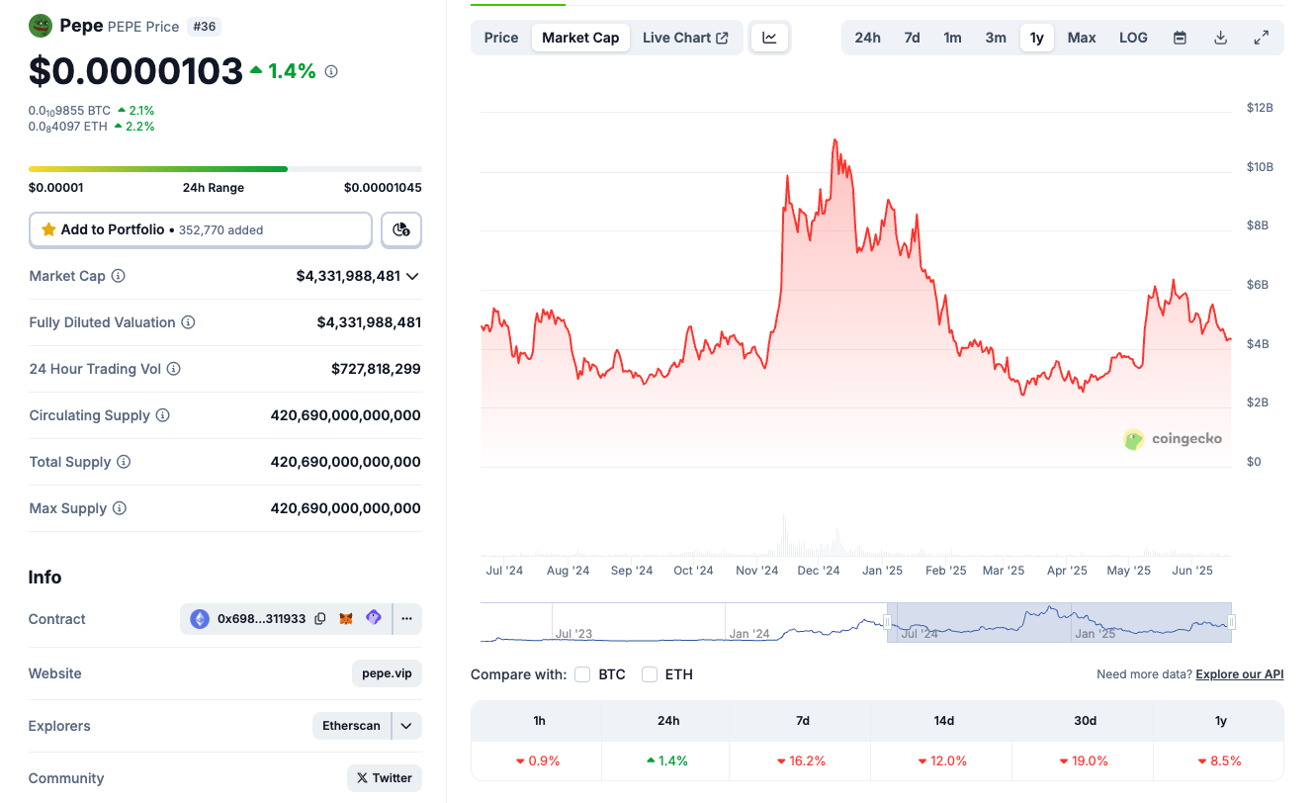Viewport: 1316px width, 803px height.
Task: Open the price alert pie icon button
Action: (401, 229)
